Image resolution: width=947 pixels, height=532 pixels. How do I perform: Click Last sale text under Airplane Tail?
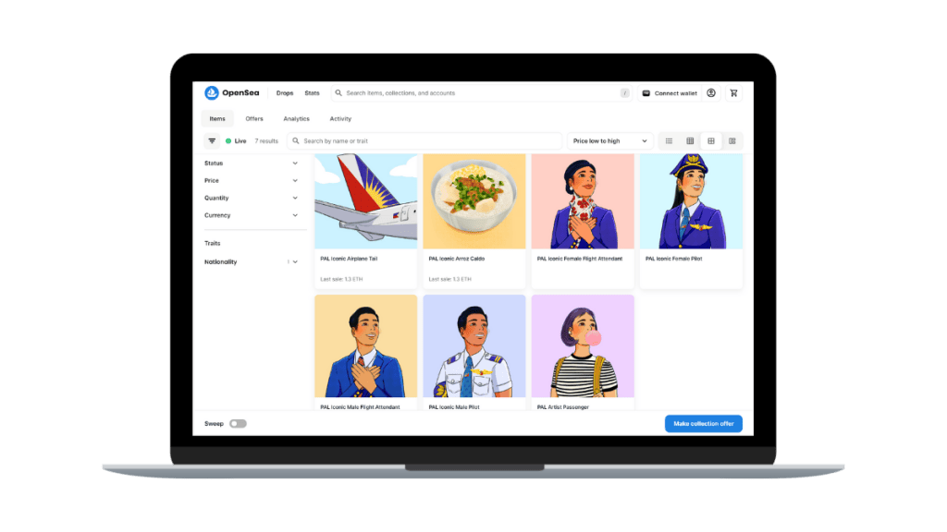point(341,279)
